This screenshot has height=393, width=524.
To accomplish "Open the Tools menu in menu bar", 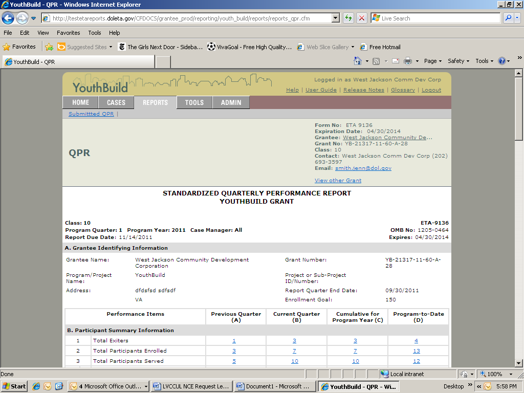I will click(x=95, y=33).
